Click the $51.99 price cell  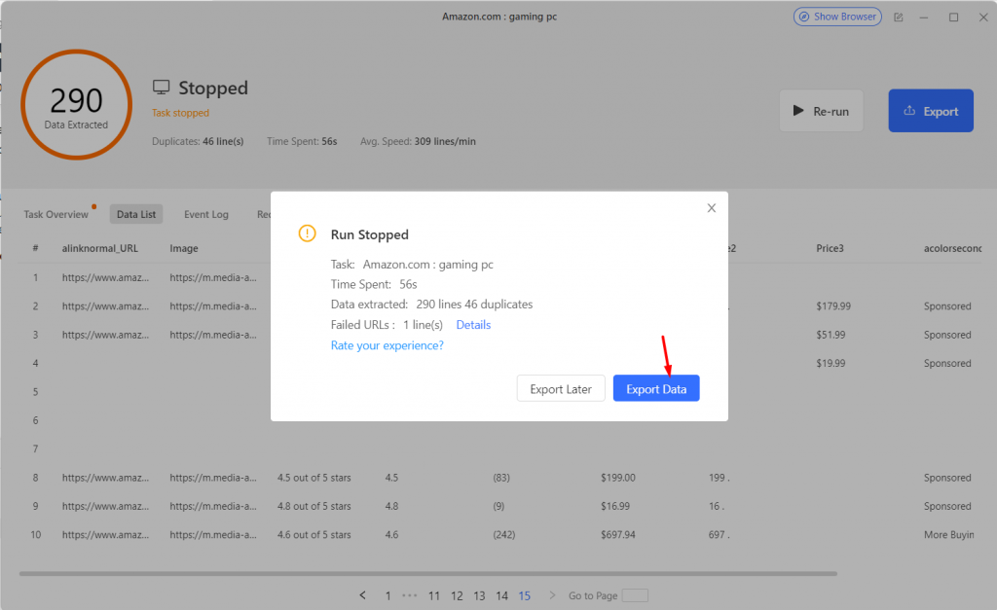point(831,335)
